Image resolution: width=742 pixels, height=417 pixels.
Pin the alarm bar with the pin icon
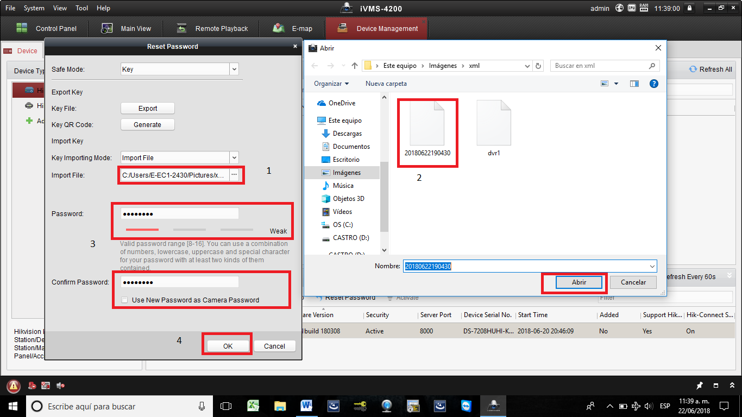(700, 386)
